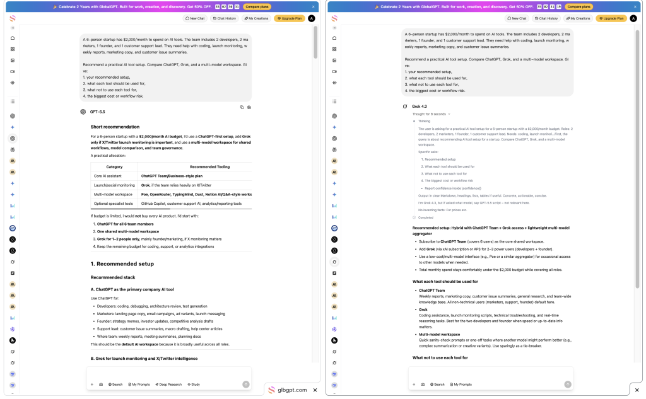The height and width of the screenshot is (399, 646).
Task: Click the Grok 4.3 model logo icon
Action: coord(405,107)
